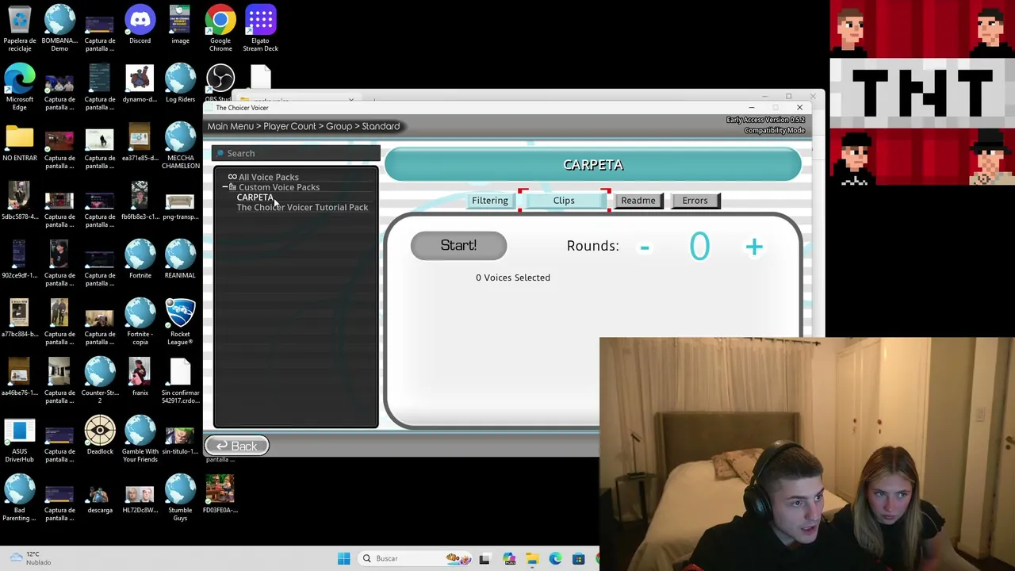This screenshot has height=571, width=1015.
Task: Select the Sin confirmar crdownload file
Action: point(180,381)
